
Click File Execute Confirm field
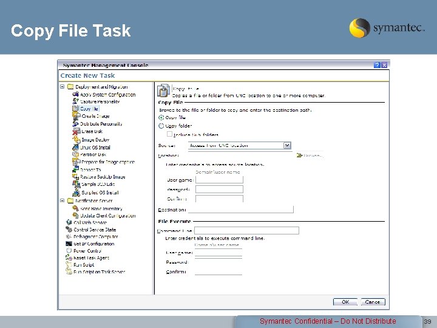click(218, 272)
